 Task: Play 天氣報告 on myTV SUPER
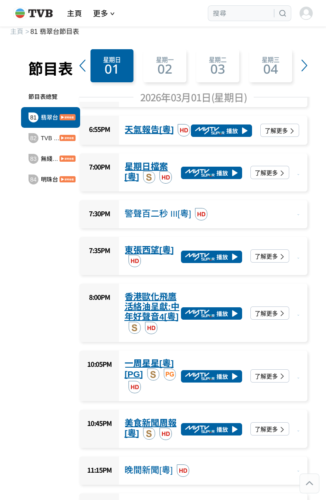coord(221,131)
